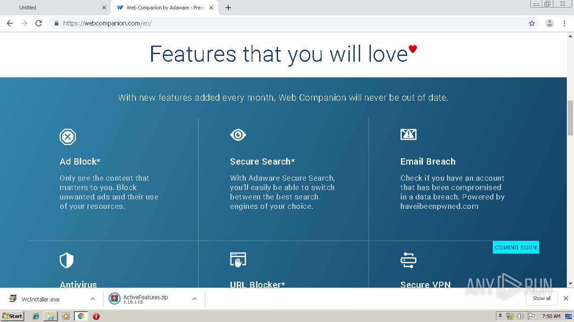Click the Chrome taskbar icon
574x322 pixels.
pos(81,316)
